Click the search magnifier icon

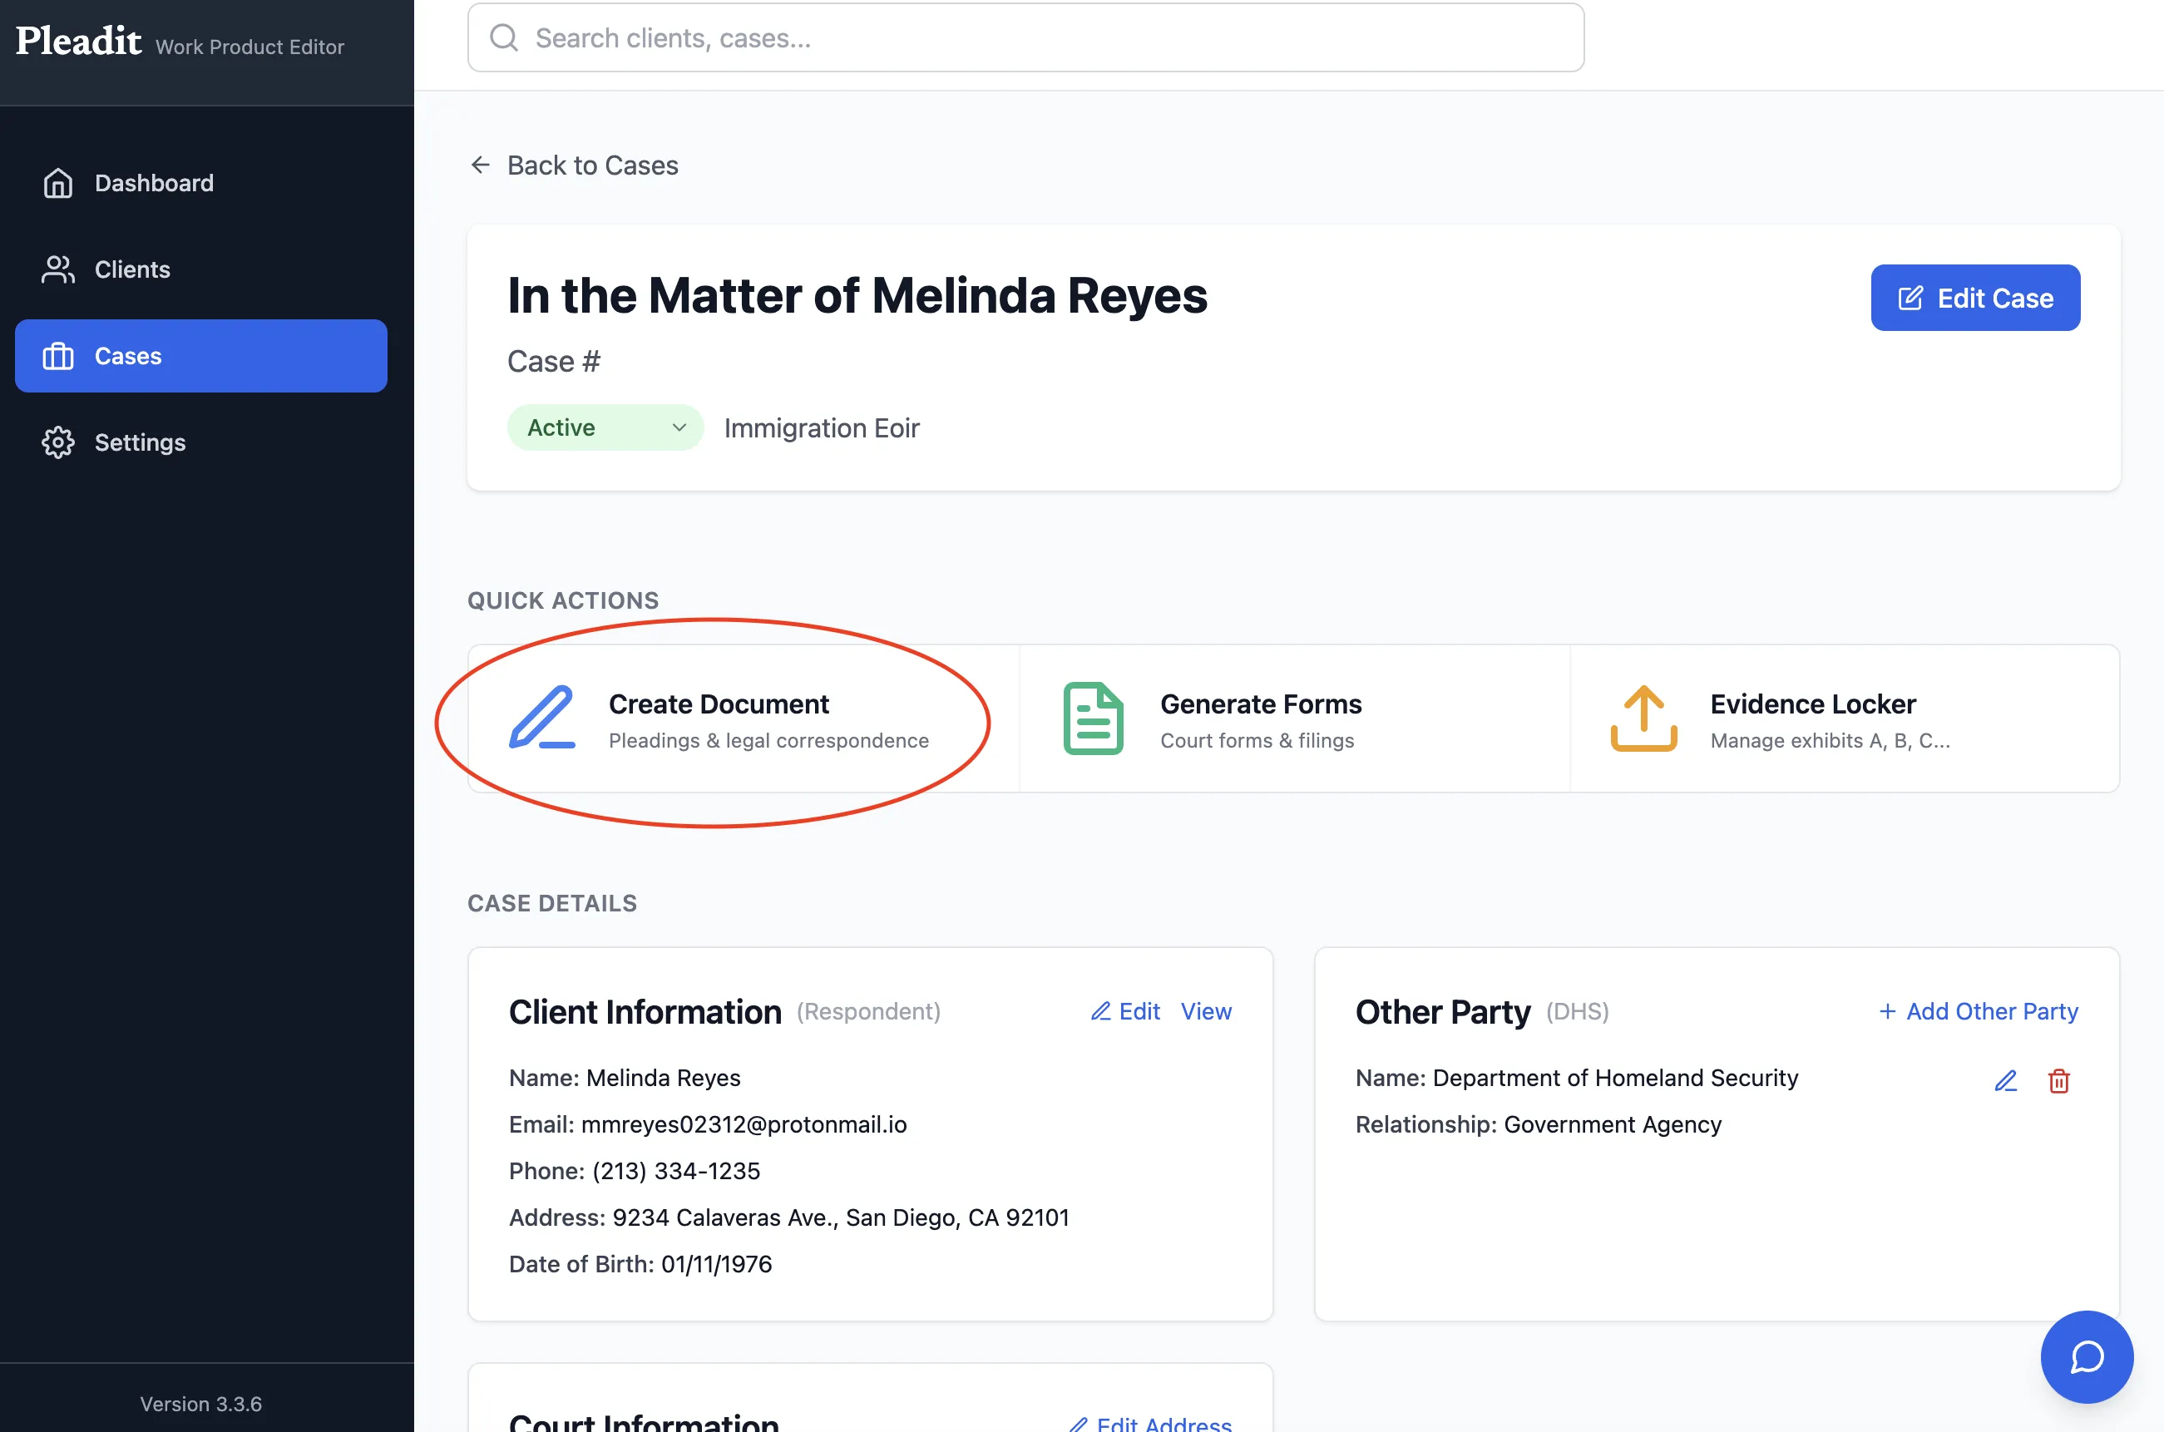[x=504, y=37]
